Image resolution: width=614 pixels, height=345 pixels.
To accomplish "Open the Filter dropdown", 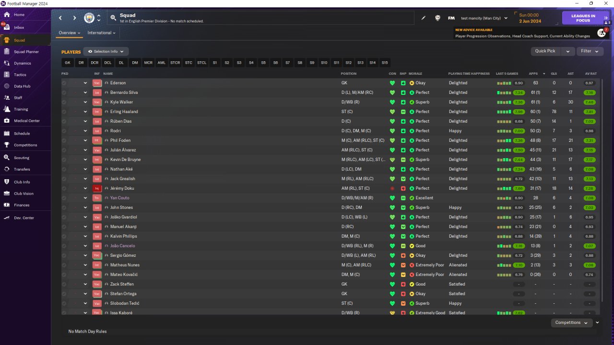I will (590, 51).
